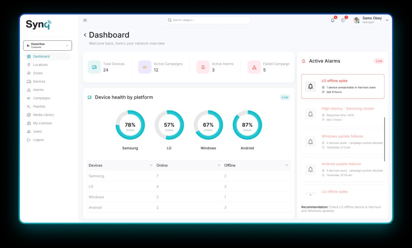Viewport: 412px width, 248px height.
Task: Click the Active Campaigns megaphone icon
Action: (x=145, y=67)
